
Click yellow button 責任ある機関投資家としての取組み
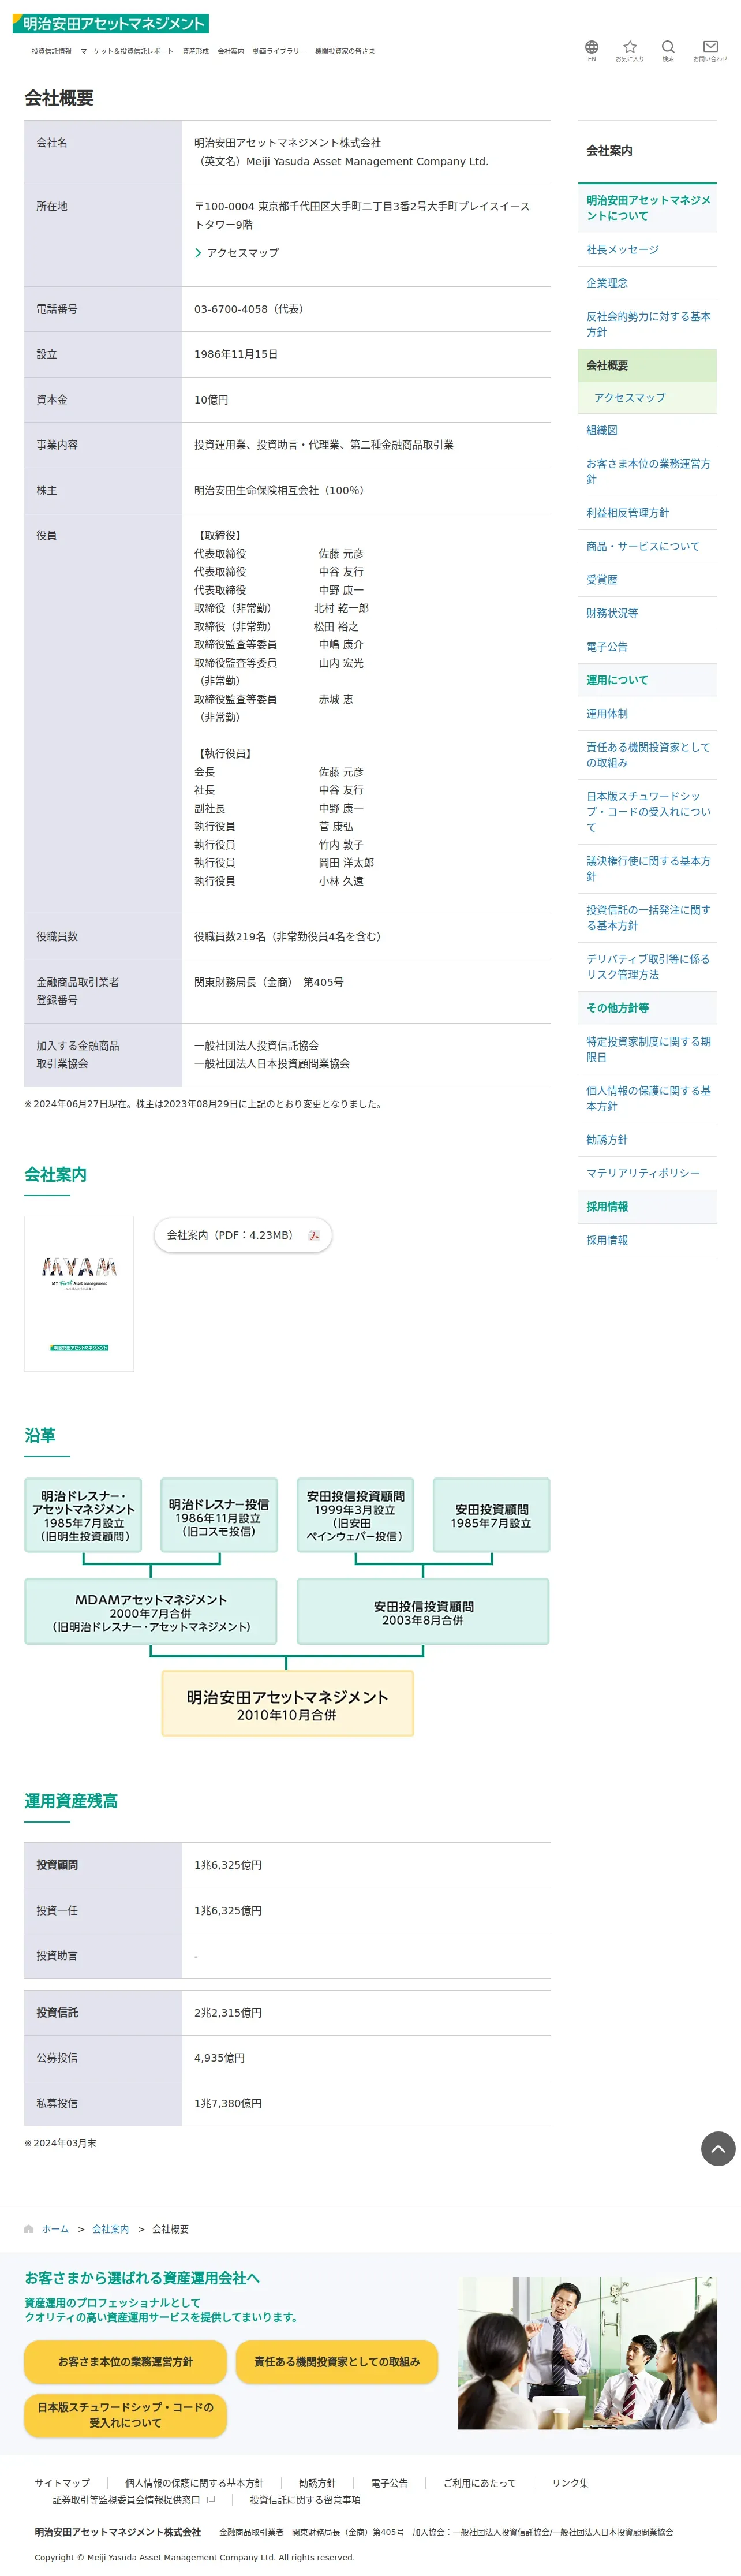(337, 2361)
